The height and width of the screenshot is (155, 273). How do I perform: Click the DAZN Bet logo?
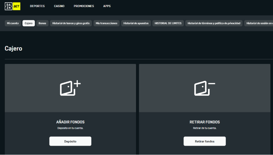click(12, 6)
